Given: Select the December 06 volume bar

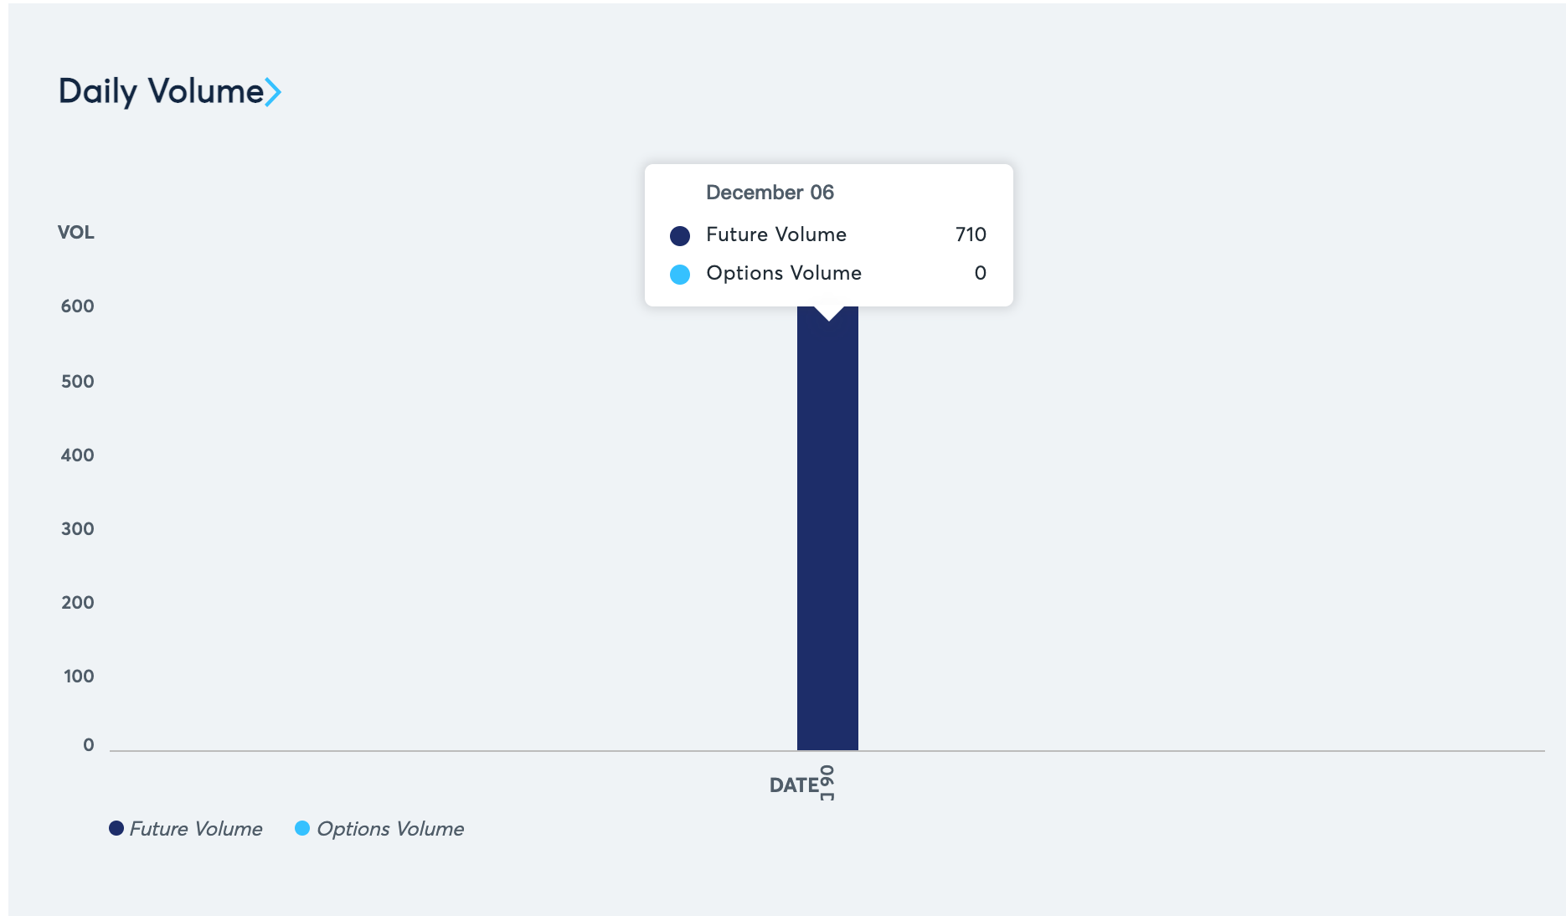Looking at the screenshot, I should pyautogui.click(x=827, y=527).
